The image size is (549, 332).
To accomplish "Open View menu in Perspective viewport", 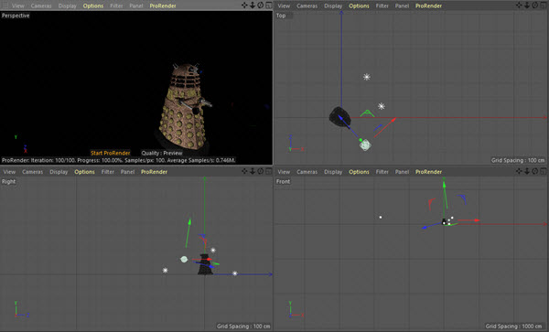I will point(18,6).
